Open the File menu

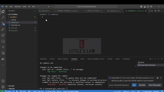6,6
